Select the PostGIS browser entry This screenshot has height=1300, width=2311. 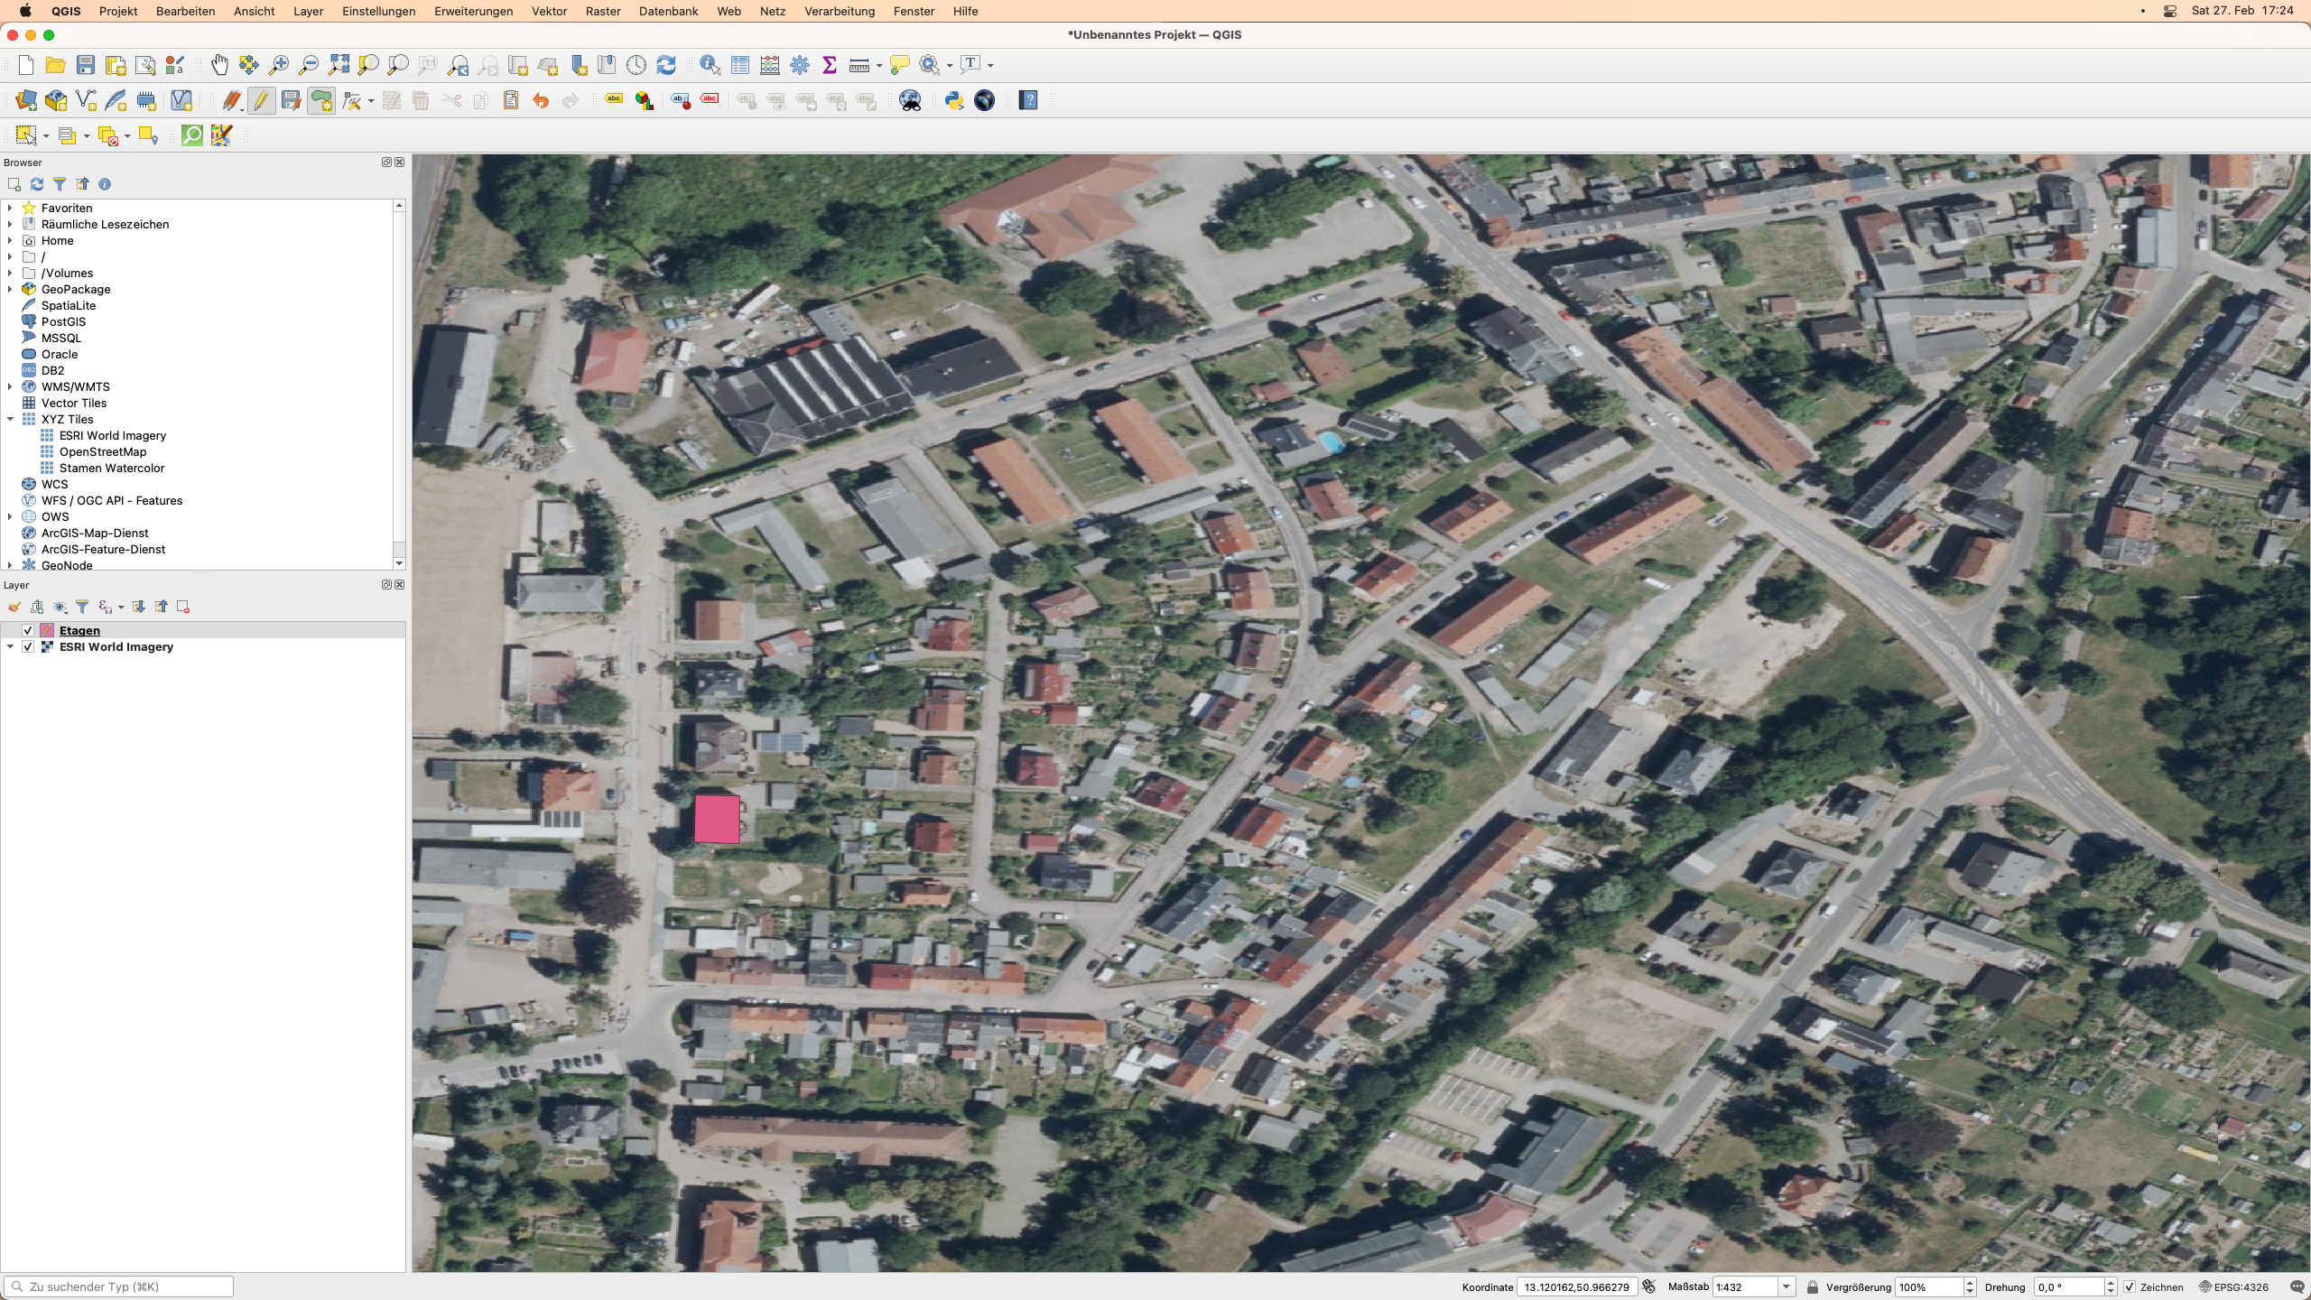pyautogui.click(x=63, y=321)
